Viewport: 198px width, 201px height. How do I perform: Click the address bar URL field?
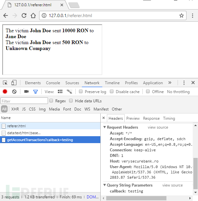(x=113, y=15)
